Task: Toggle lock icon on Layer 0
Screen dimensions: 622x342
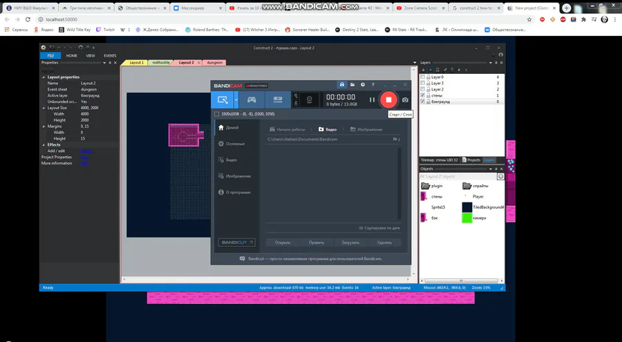Action: click(428, 77)
